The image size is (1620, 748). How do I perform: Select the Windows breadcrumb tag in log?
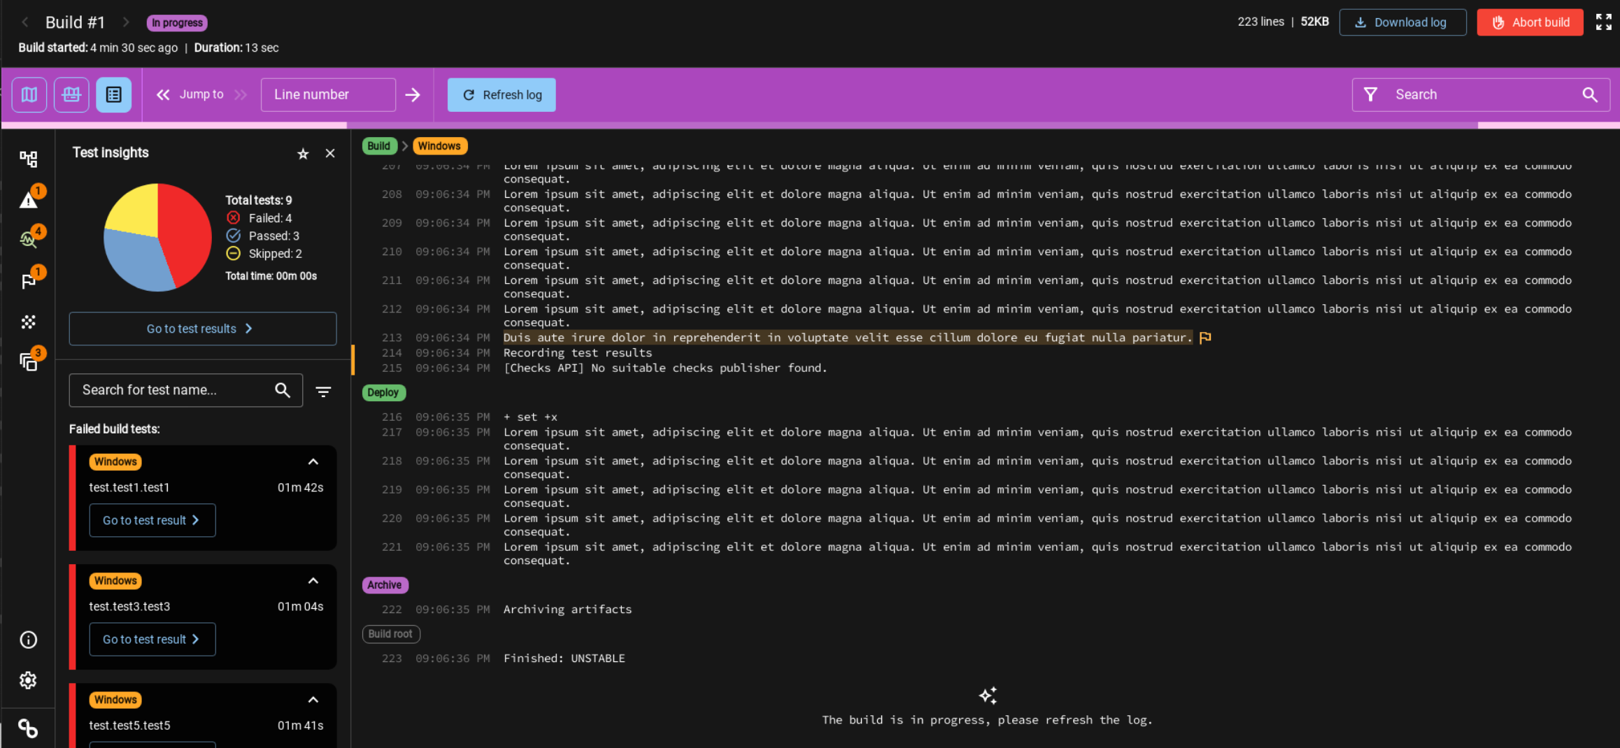440,146
